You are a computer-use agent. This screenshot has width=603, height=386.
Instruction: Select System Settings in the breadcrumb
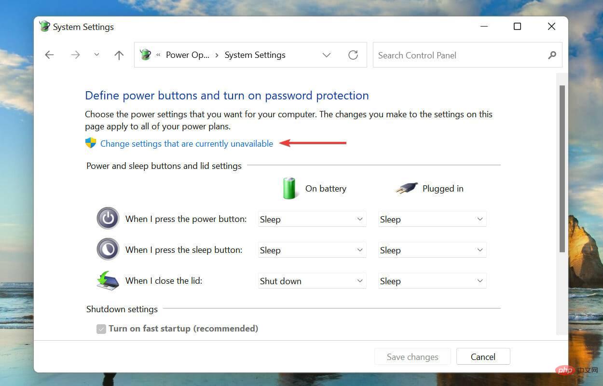pyautogui.click(x=255, y=55)
